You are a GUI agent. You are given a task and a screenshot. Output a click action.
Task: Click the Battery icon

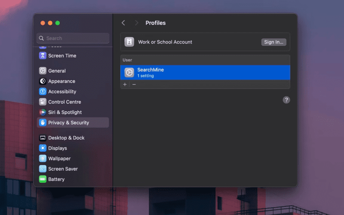click(x=43, y=179)
